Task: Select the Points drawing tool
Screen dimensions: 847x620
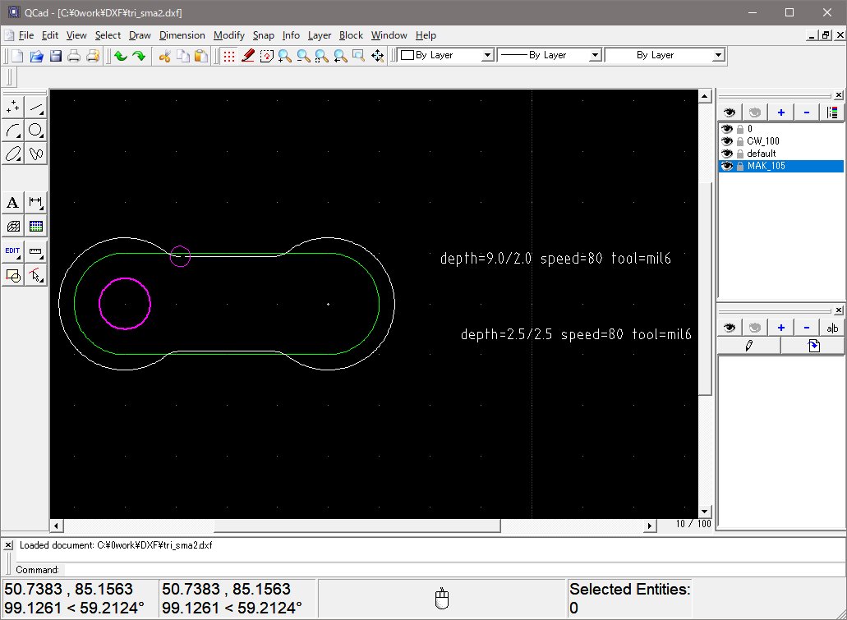Action: 13,108
